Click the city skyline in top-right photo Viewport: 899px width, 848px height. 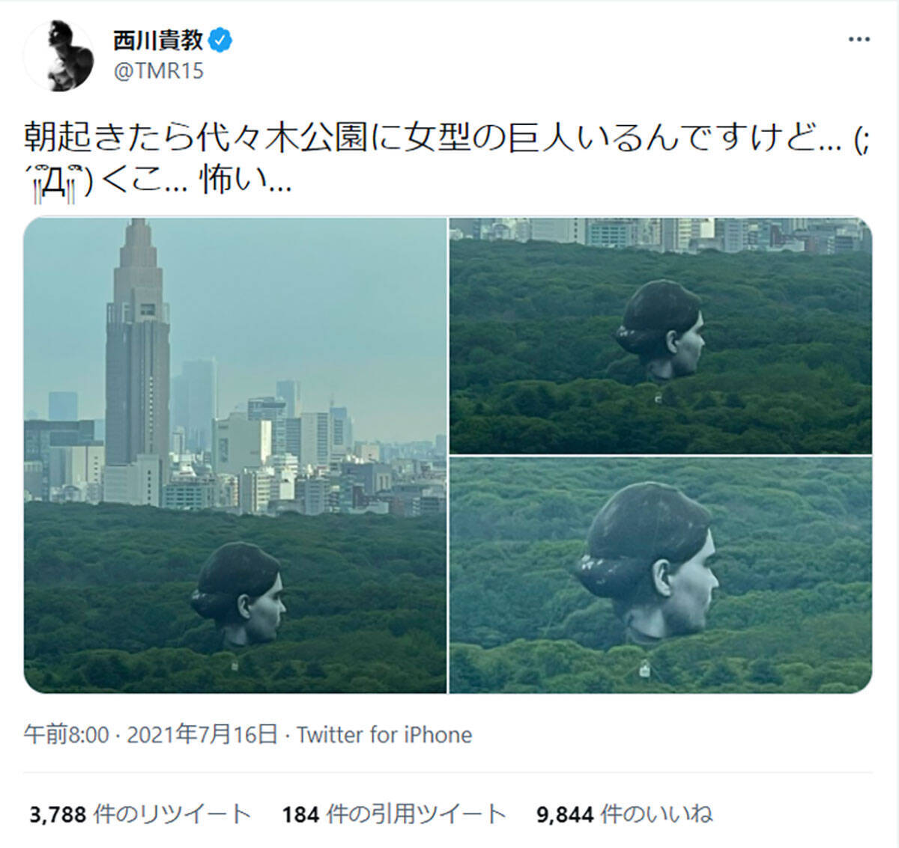tap(661, 235)
